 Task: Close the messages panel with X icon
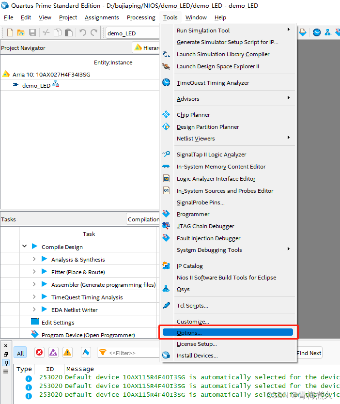[6, 345]
